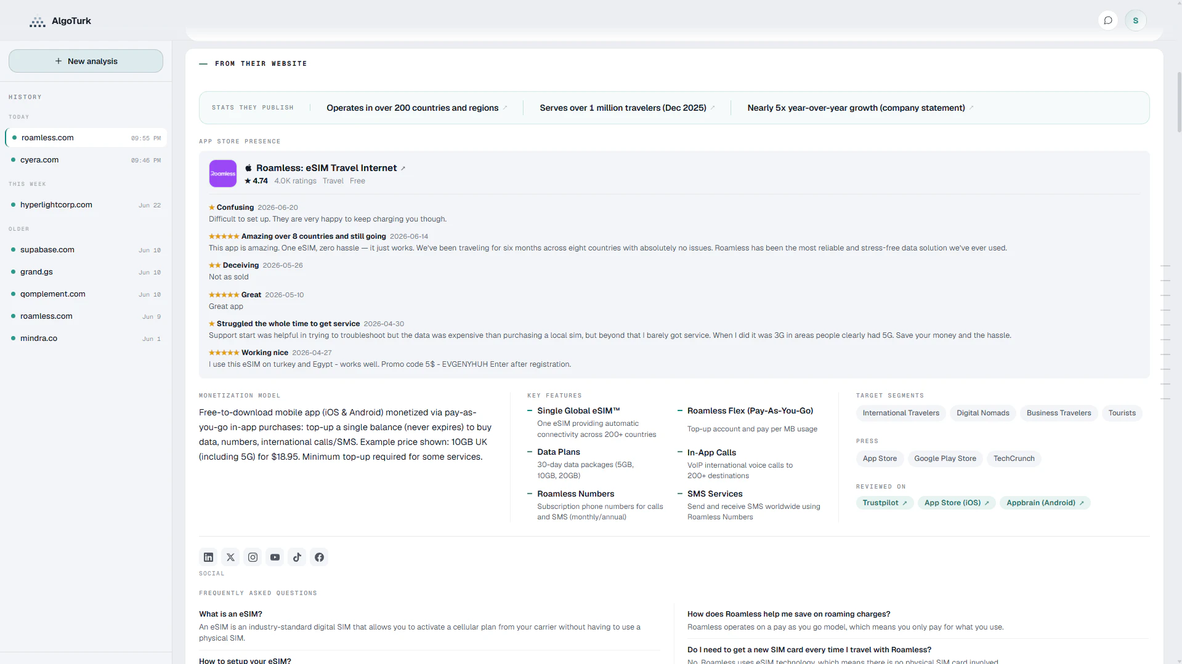Image resolution: width=1182 pixels, height=664 pixels.
Task: Click the Business Travelers segment tag
Action: (x=1058, y=413)
